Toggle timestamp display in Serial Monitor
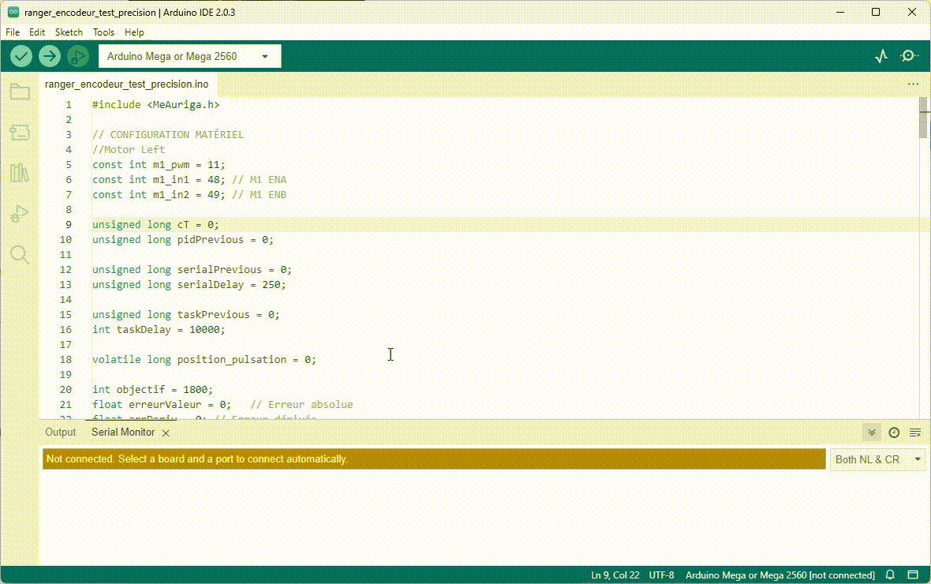 pos(894,432)
